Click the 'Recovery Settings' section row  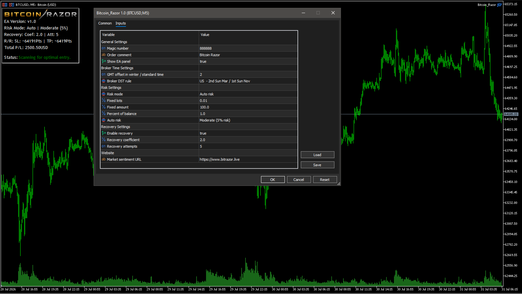[x=199, y=127]
